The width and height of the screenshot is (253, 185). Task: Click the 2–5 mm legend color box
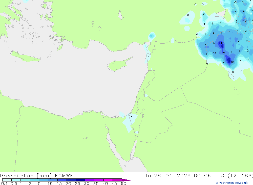[x=34, y=180]
